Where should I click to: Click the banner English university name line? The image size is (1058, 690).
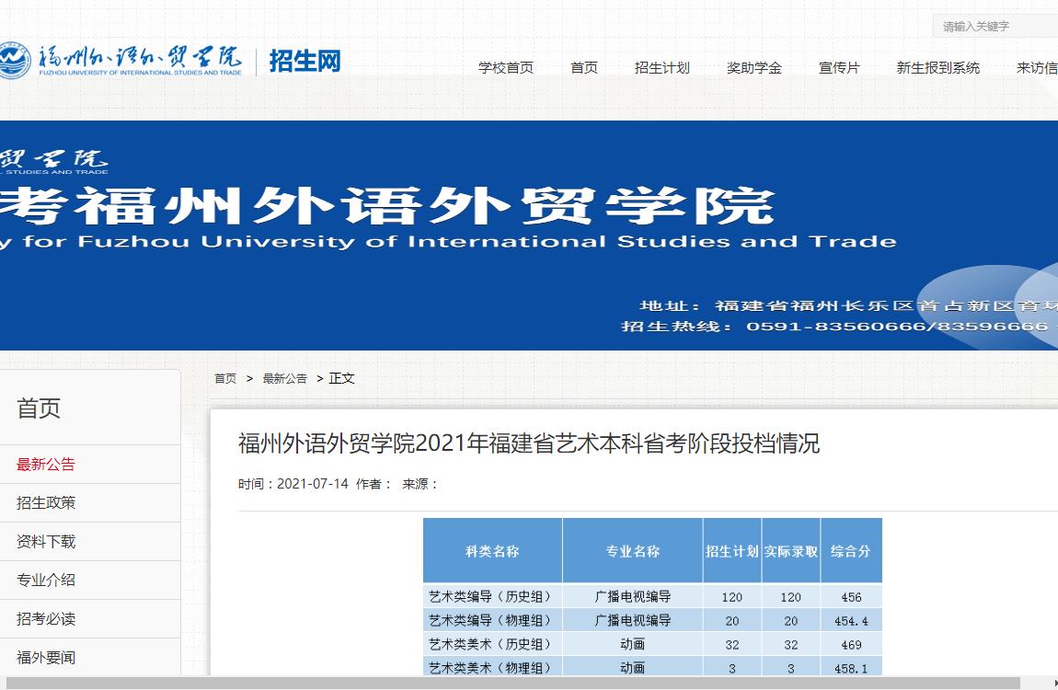(x=448, y=241)
